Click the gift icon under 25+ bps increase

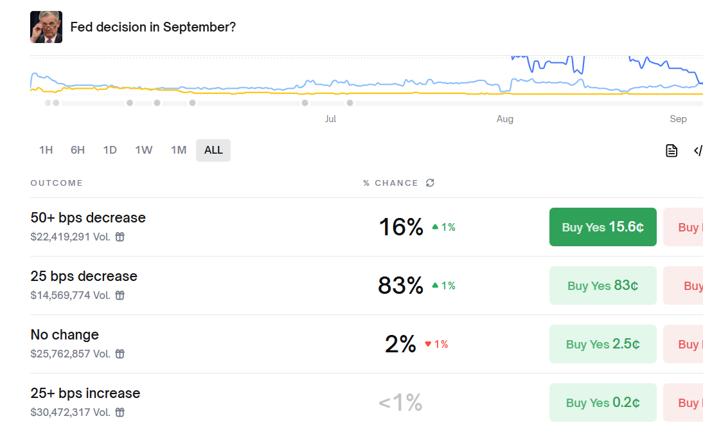pos(120,412)
